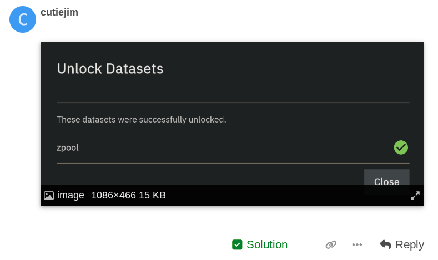Viewport: 438px width, 260px height.
Task: Click the Reply text label
Action: 410,244
